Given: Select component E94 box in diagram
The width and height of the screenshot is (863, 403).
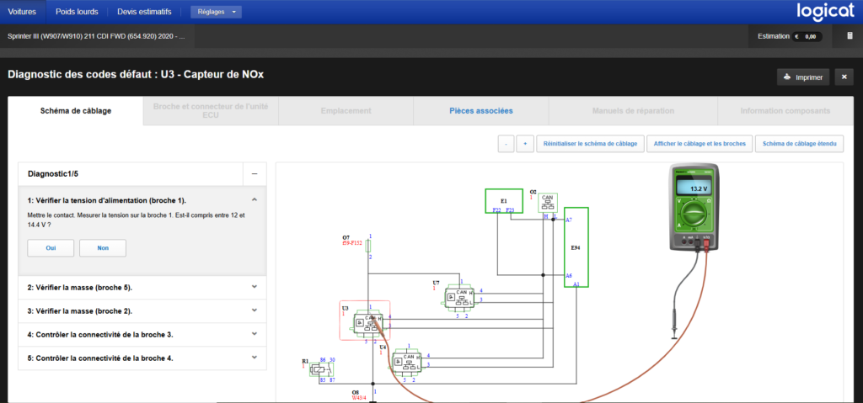Looking at the screenshot, I should [576, 247].
